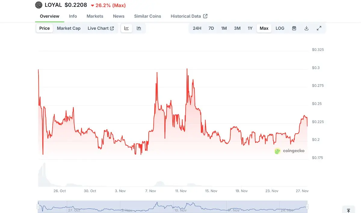
Task: Switch to candlestick chart icon
Action: [139, 28]
